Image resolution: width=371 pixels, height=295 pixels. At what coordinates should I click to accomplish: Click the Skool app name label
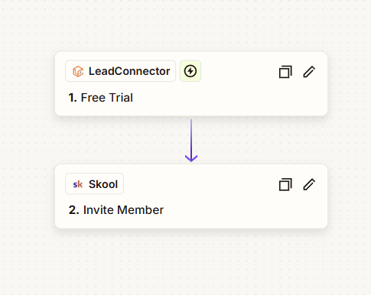pos(103,184)
